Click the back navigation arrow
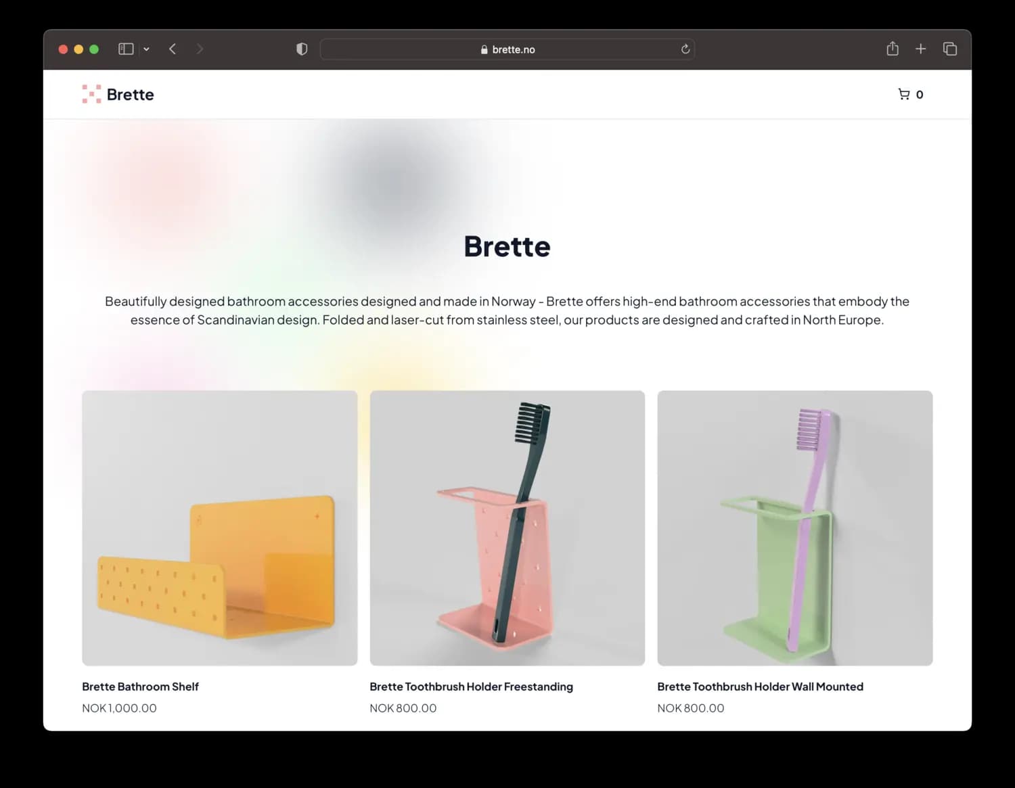The width and height of the screenshot is (1015, 788). point(173,49)
